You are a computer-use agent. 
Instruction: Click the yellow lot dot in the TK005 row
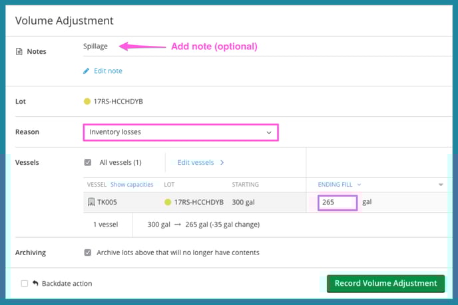click(x=168, y=202)
